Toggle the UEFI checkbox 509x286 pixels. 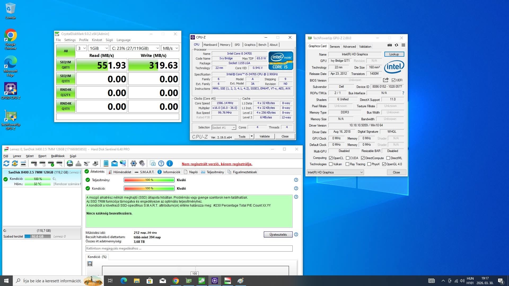click(393, 80)
